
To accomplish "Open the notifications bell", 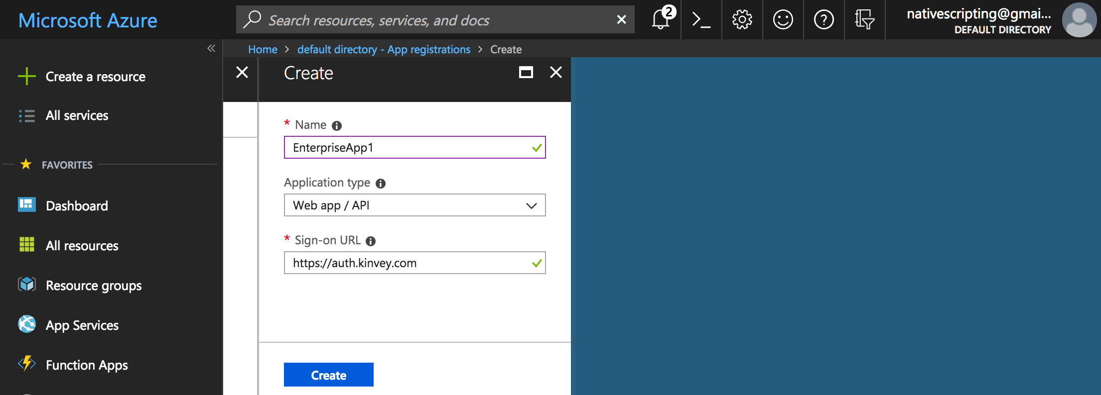I will coord(661,20).
